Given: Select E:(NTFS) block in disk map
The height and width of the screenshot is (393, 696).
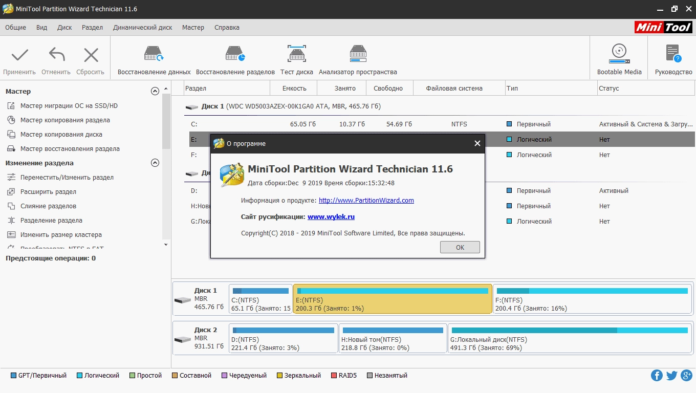Looking at the screenshot, I should (393, 299).
